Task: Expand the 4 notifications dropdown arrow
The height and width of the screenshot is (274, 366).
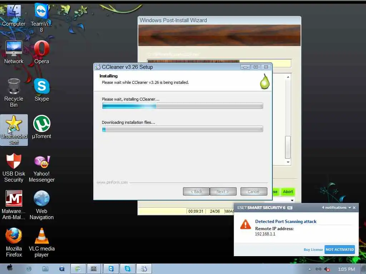Action: pos(350,208)
